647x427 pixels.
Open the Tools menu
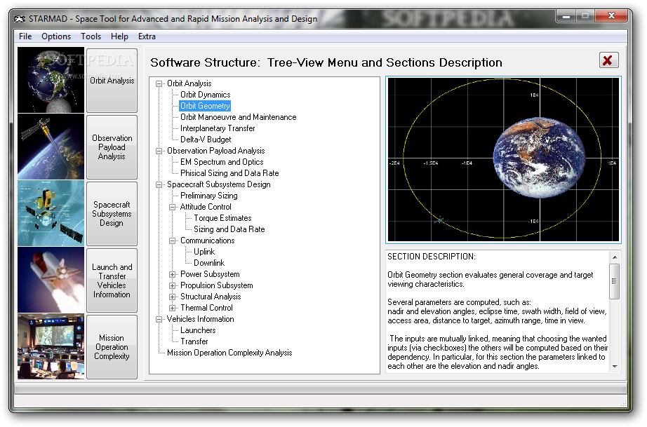click(x=91, y=36)
